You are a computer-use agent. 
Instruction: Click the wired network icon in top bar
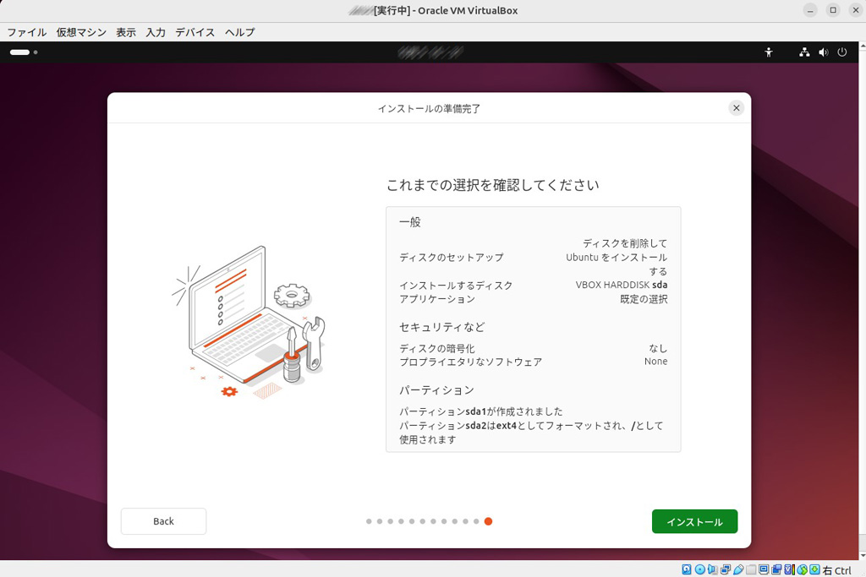804,52
